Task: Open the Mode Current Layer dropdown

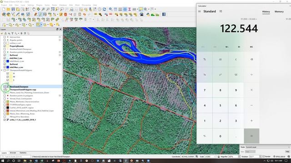Action: (x=267, y=147)
